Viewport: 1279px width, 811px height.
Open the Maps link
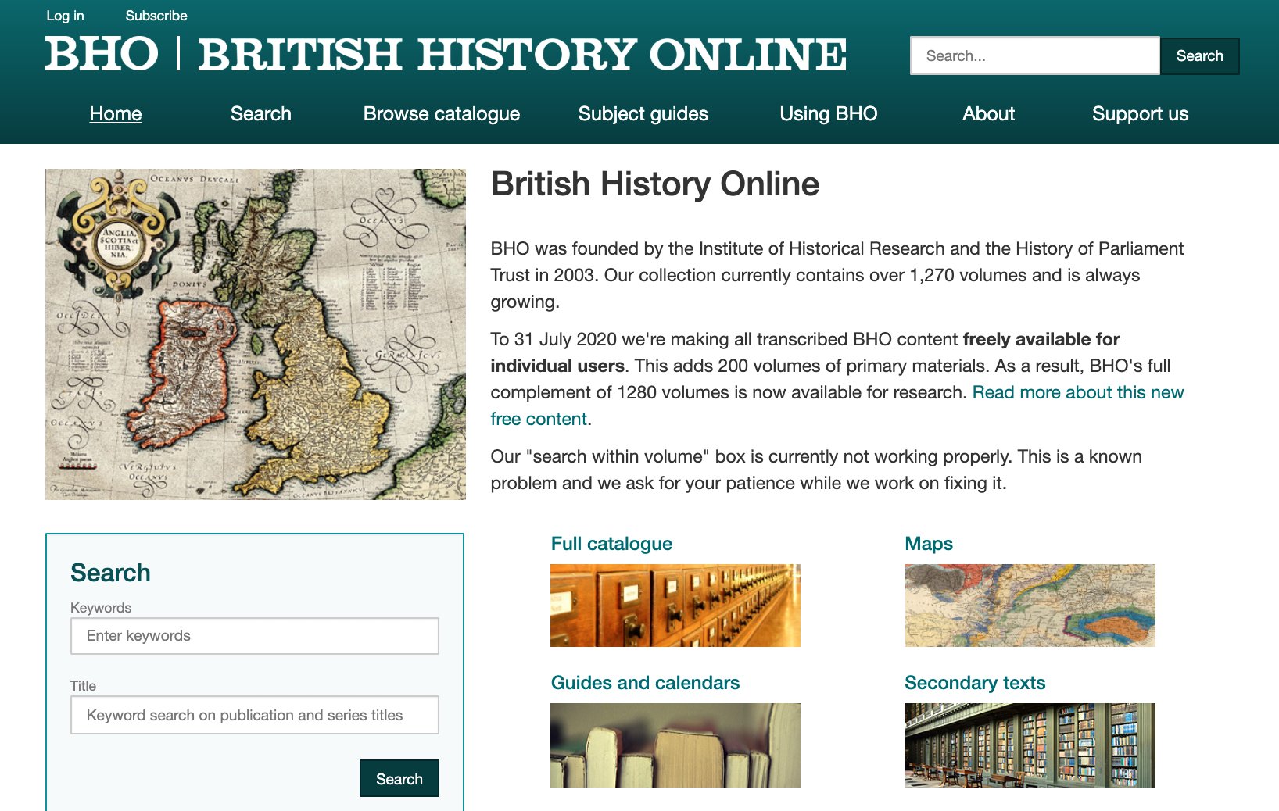[x=929, y=544]
